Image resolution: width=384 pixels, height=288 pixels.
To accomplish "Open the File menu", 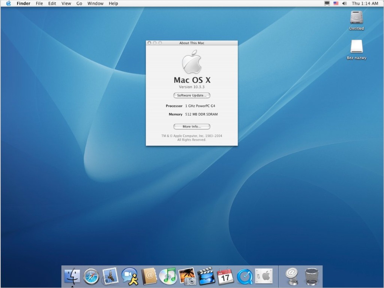I will pyautogui.click(x=39, y=3).
